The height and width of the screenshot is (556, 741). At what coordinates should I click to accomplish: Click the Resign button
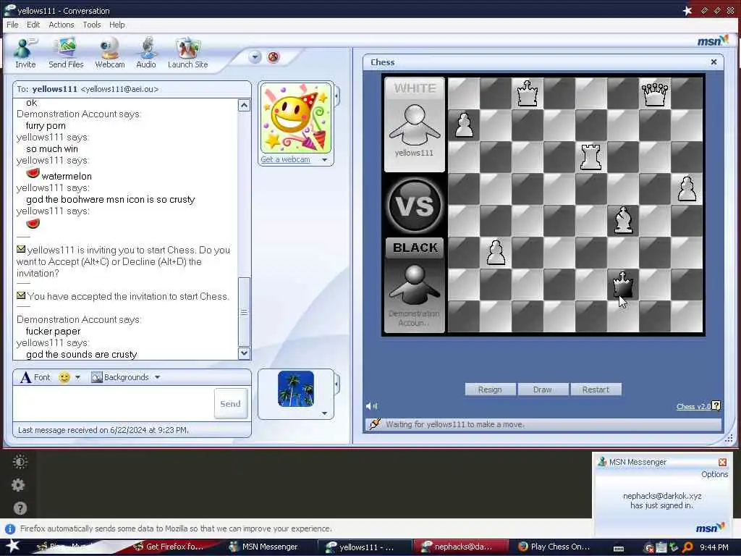point(490,389)
